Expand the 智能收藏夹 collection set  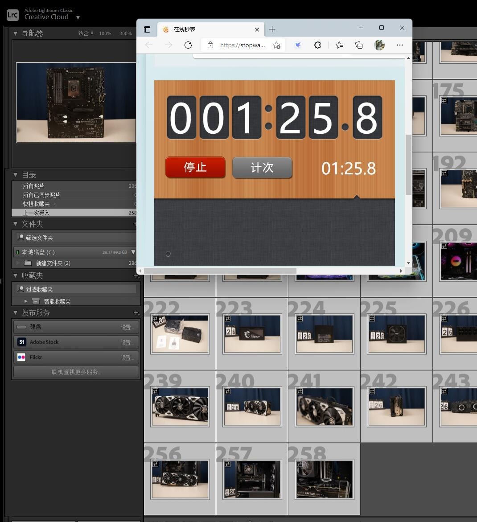26,301
